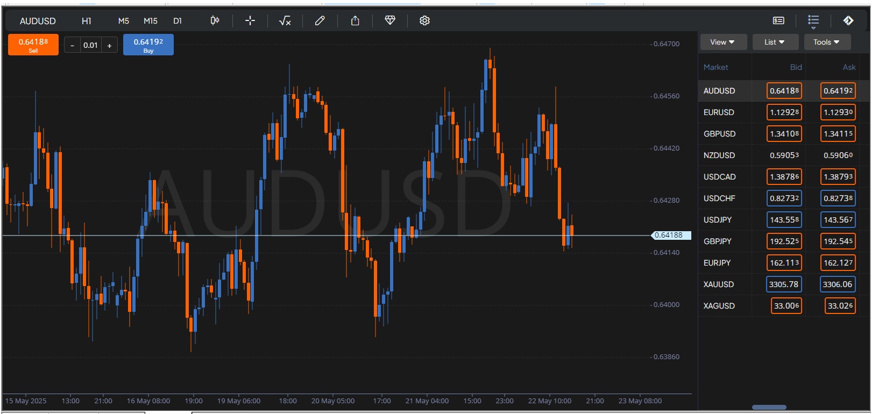Switch to the M5 timeframe
This screenshot has height=414, width=872.
click(124, 21)
